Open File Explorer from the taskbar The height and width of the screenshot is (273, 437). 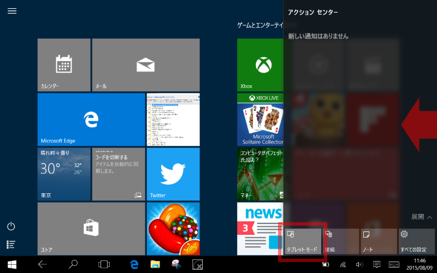click(x=155, y=264)
